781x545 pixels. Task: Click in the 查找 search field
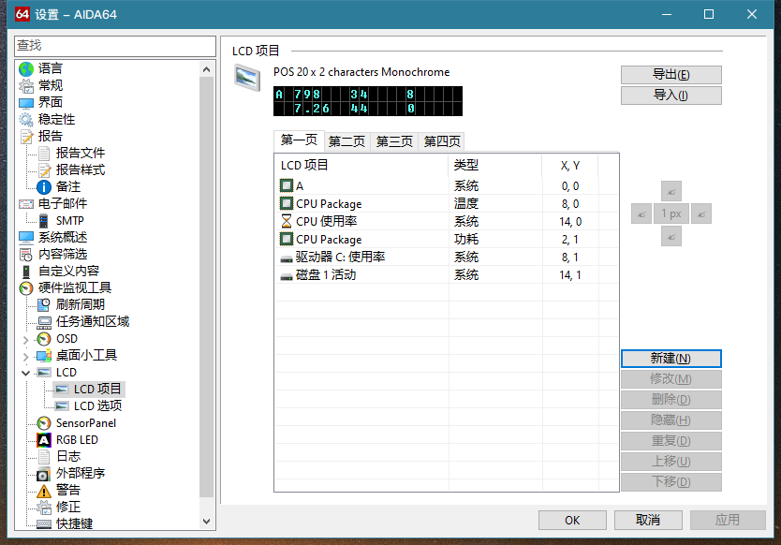114,45
